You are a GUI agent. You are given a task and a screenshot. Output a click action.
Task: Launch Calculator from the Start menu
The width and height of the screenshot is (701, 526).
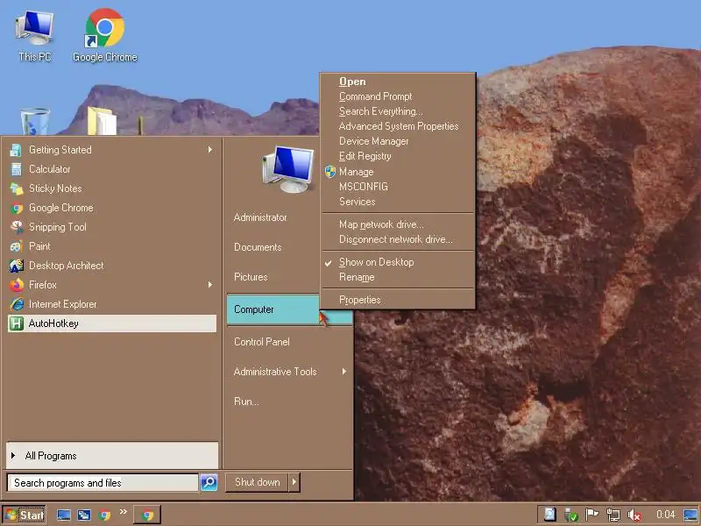pyautogui.click(x=112, y=169)
